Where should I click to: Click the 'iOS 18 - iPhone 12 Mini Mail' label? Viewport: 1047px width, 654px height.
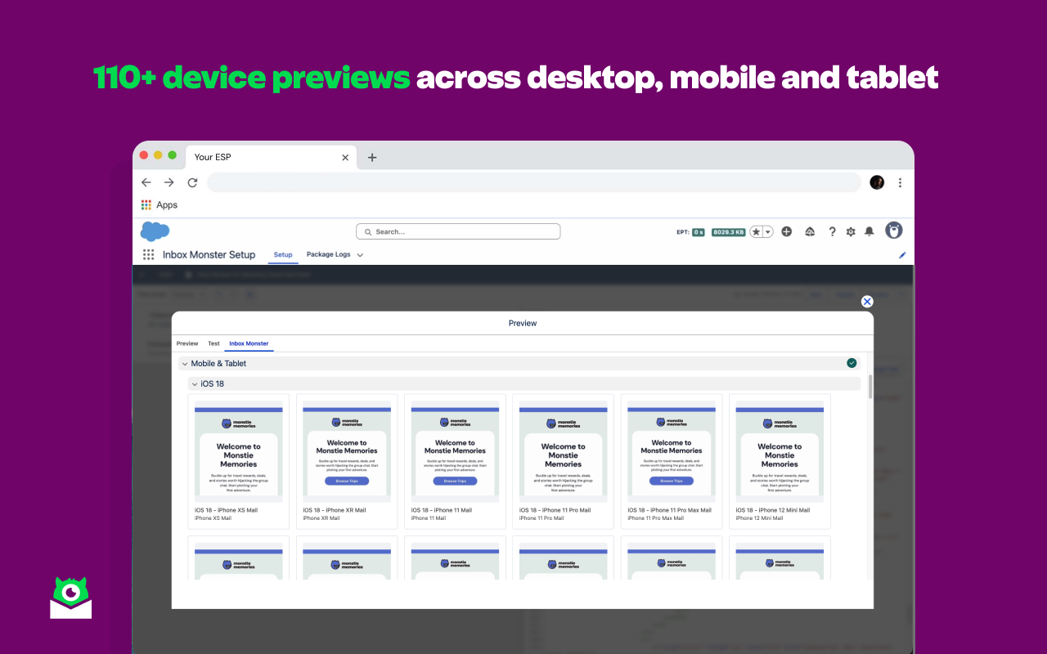pyautogui.click(x=773, y=510)
